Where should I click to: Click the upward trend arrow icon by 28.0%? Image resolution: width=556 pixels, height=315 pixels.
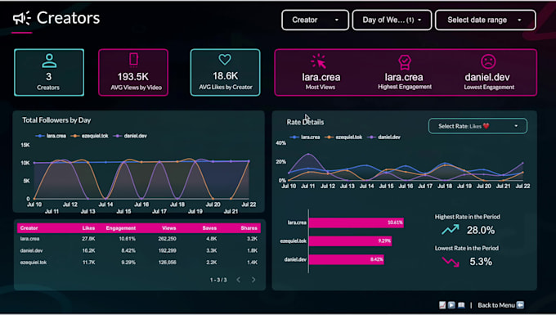tap(451, 230)
